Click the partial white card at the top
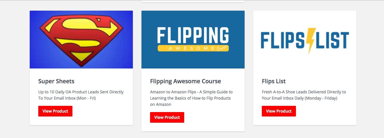The image size is (384, 138). click(x=193, y=1)
